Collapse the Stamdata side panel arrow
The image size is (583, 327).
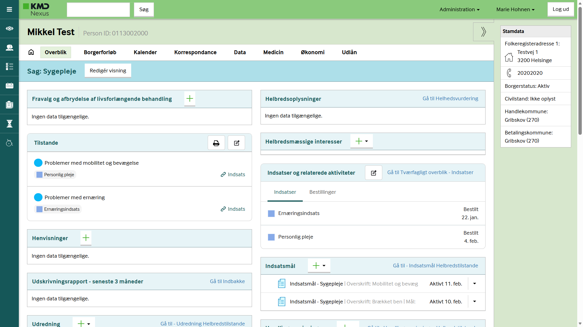483,32
